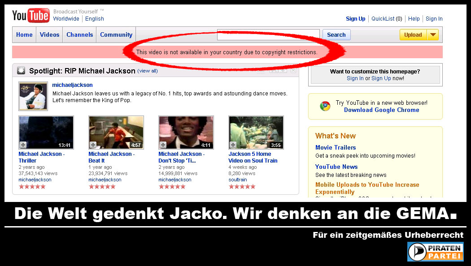The height and width of the screenshot is (266, 471).
Task: Change region via Worldwide link
Action: point(66,19)
